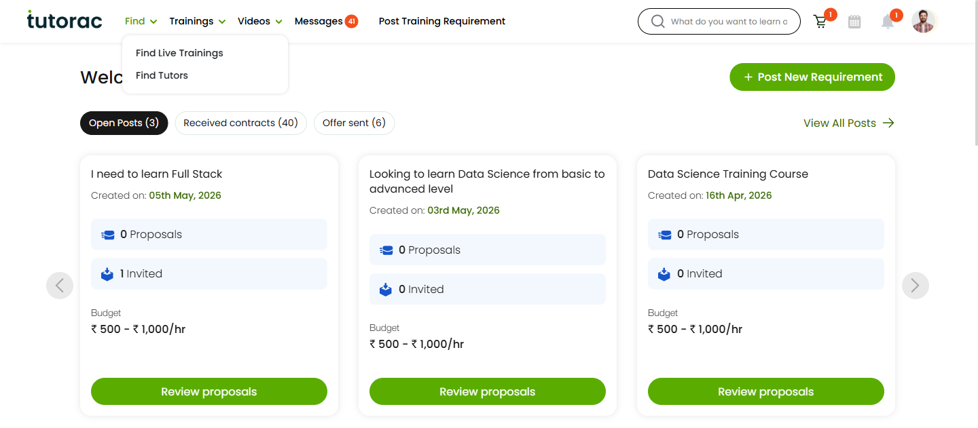
Task: Select Find Tutors menu entry
Action: 162,75
